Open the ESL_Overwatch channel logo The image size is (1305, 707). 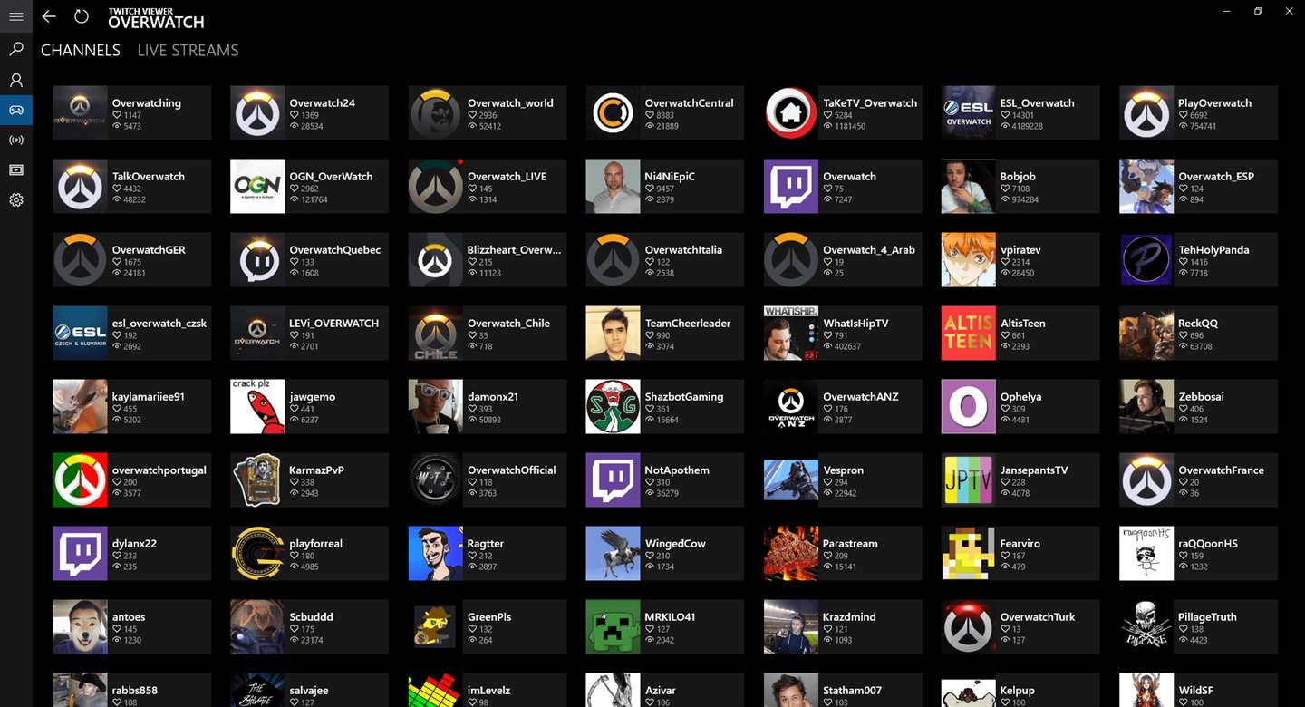[x=968, y=113]
